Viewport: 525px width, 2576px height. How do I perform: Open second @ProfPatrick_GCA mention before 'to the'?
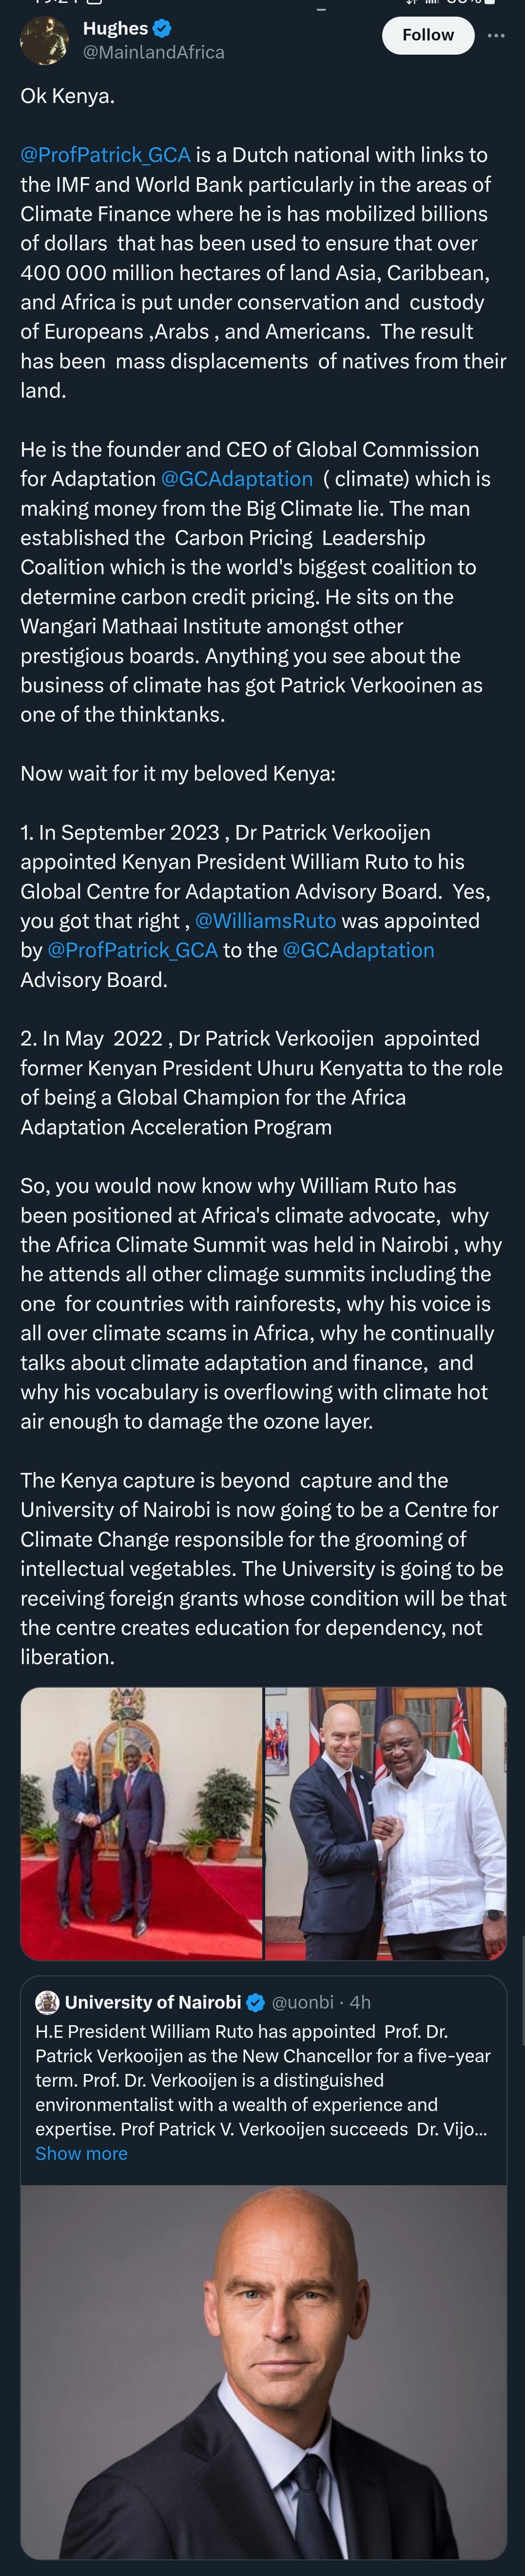(x=133, y=950)
